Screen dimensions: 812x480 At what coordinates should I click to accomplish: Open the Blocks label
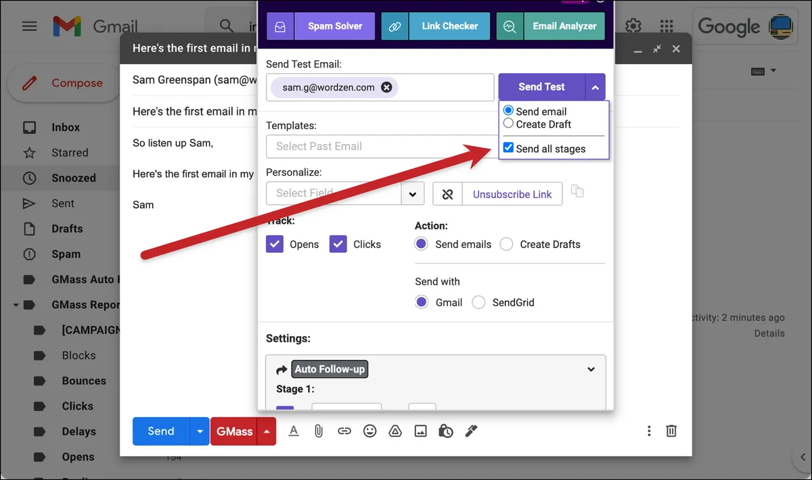tap(78, 356)
